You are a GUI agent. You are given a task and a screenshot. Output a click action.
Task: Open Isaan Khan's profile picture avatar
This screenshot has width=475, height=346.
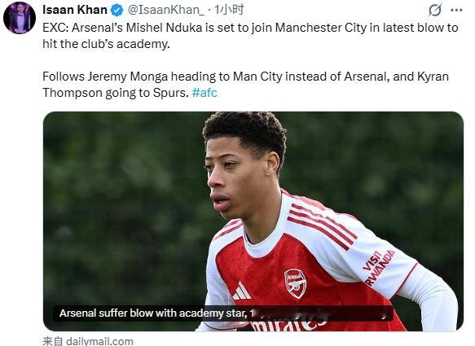pyautogui.click(x=20, y=18)
